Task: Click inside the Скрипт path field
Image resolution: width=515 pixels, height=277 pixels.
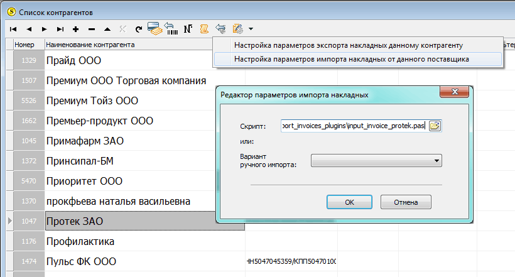Action: (x=354, y=126)
